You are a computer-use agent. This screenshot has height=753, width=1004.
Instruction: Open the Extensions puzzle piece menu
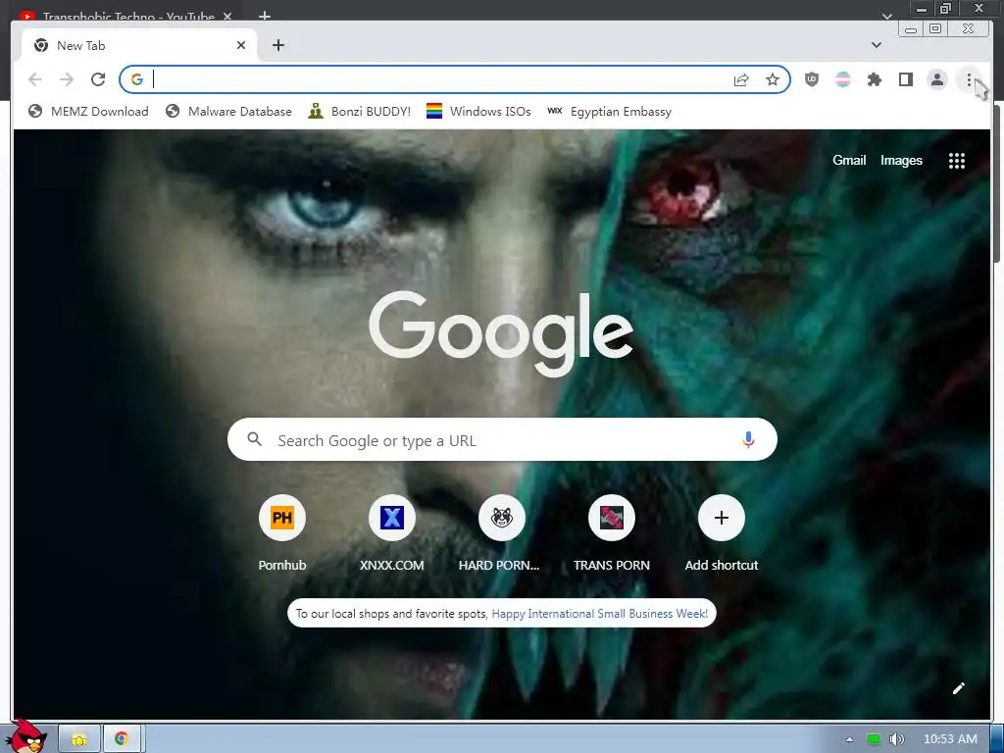coord(875,79)
